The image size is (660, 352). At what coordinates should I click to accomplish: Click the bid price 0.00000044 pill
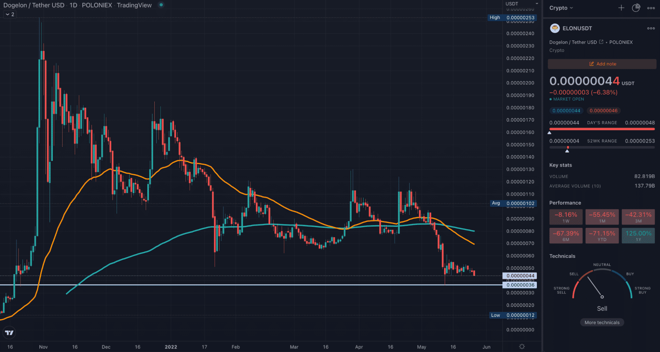tap(566, 111)
